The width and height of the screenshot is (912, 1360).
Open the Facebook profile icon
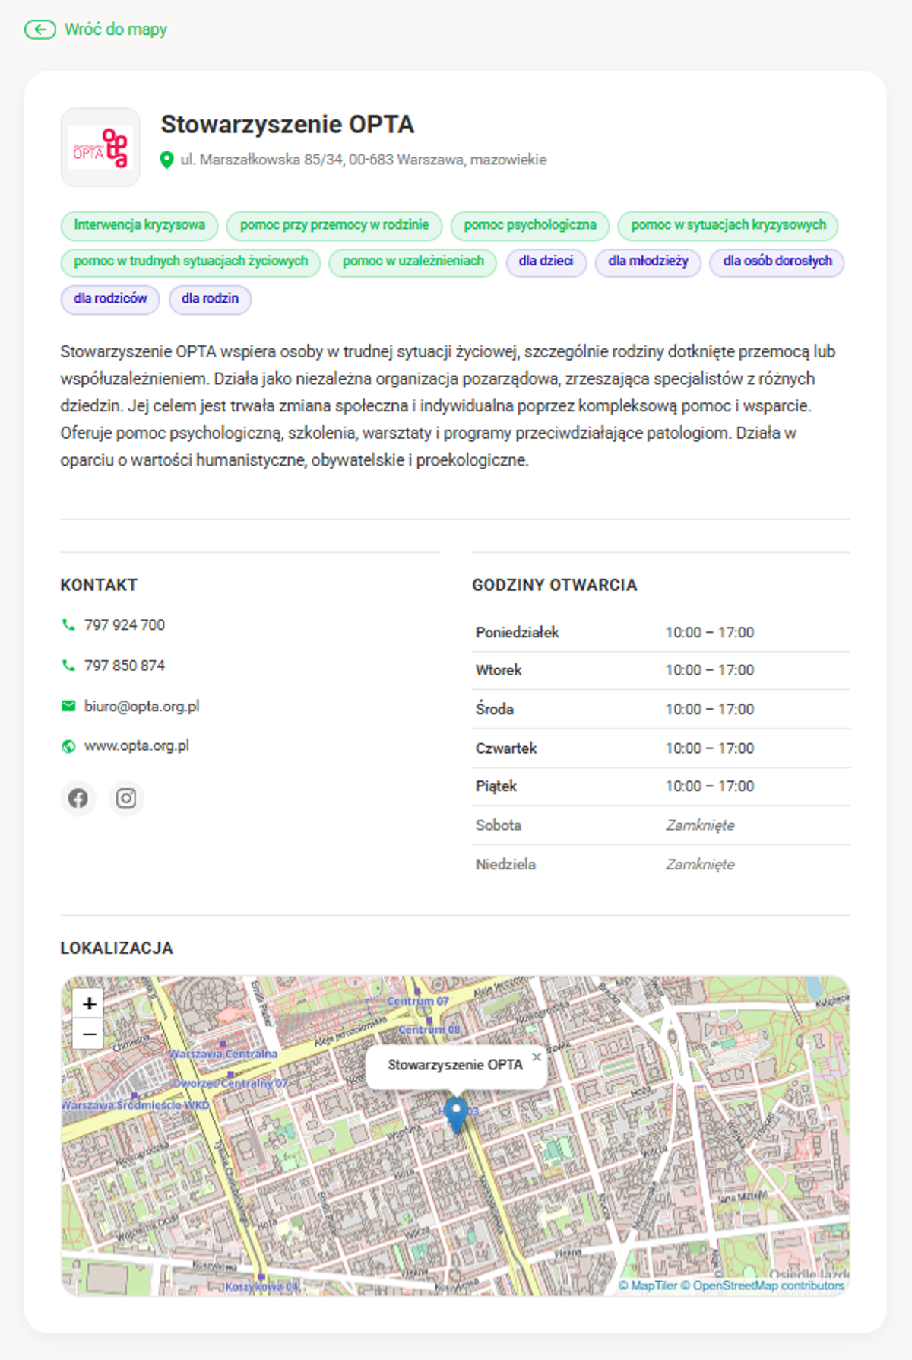pyautogui.click(x=78, y=798)
